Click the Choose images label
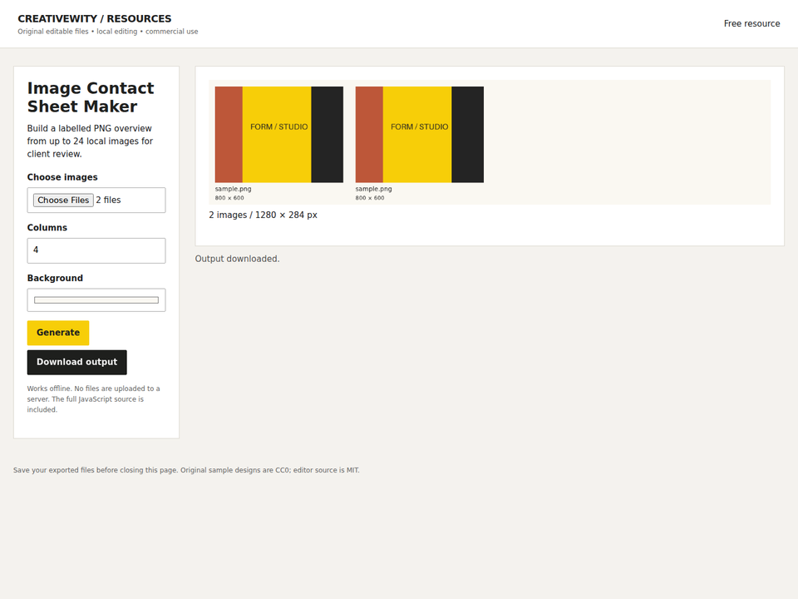 (62, 177)
